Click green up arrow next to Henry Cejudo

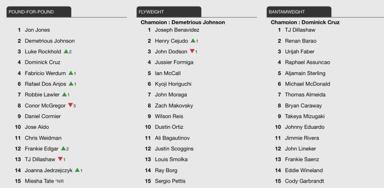193,41
